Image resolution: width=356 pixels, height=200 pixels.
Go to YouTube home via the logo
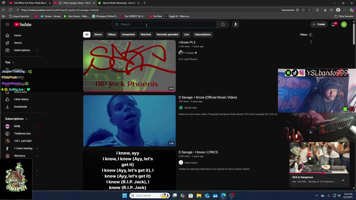point(23,24)
